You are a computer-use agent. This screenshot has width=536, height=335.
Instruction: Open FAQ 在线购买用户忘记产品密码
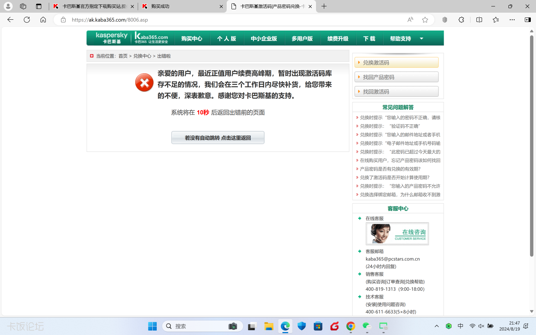[400, 160]
